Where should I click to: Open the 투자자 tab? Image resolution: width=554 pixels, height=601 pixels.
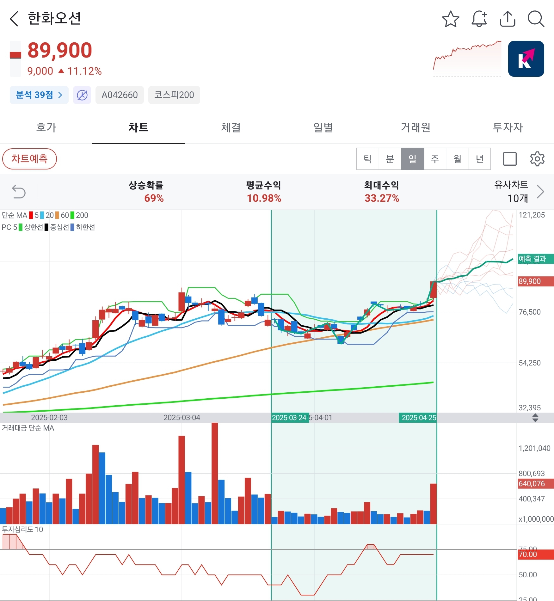508,127
